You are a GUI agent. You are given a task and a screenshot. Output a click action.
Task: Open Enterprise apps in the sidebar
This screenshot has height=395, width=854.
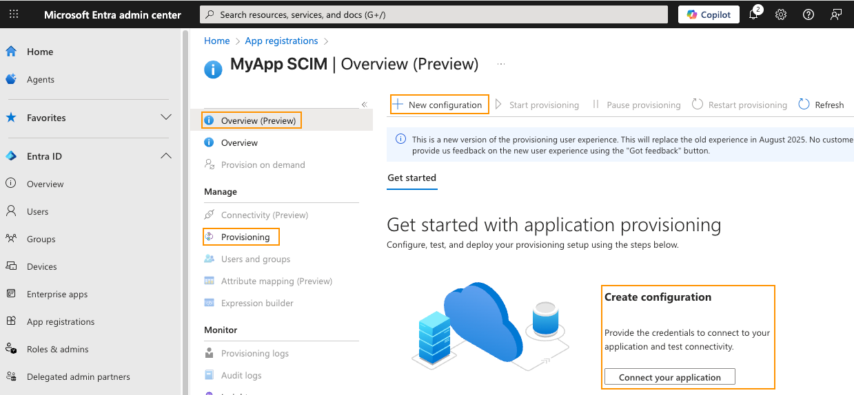coord(57,294)
